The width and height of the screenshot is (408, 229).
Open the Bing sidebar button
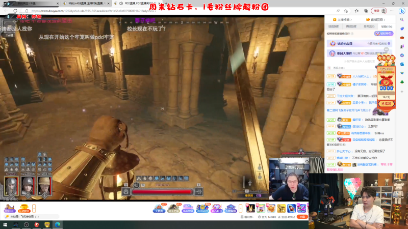402,11
